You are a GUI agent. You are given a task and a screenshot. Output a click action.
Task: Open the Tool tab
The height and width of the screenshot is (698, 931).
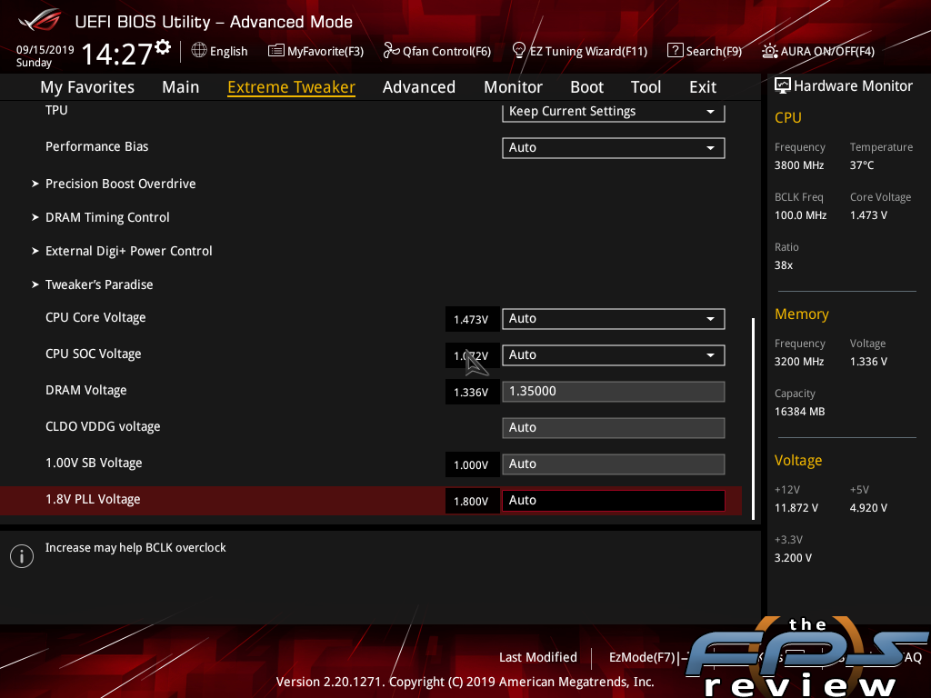click(x=646, y=87)
